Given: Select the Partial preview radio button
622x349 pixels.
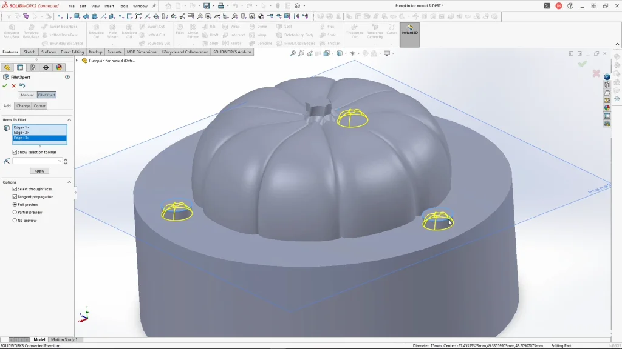Looking at the screenshot, I should [15, 212].
